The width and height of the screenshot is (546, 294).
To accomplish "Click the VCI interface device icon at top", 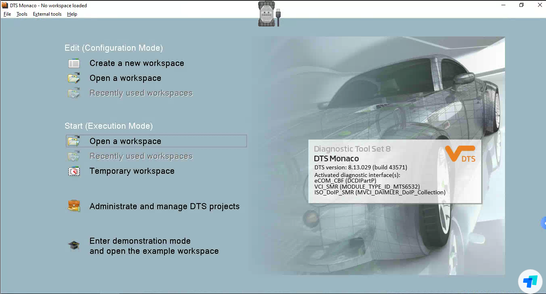I will [x=269, y=14].
